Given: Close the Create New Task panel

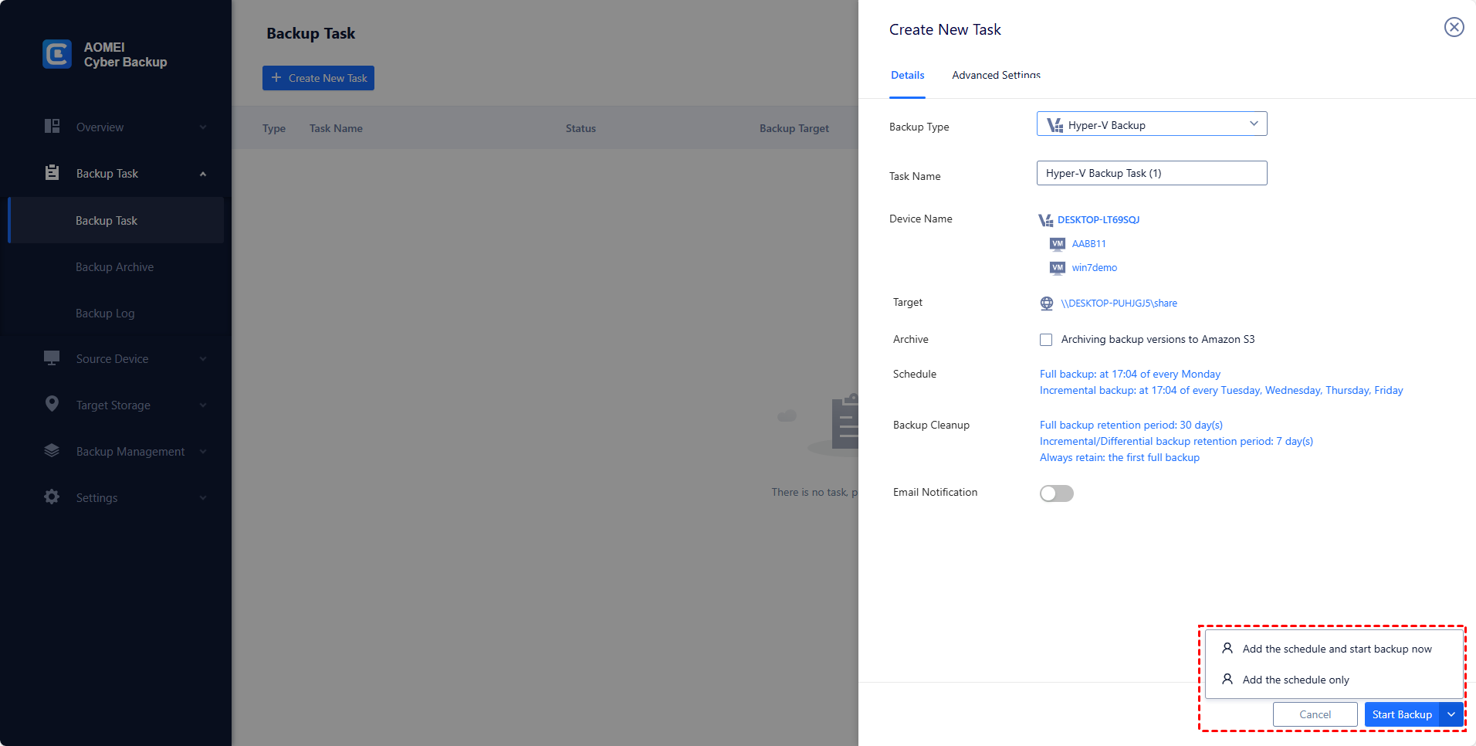Looking at the screenshot, I should 1454,28.
